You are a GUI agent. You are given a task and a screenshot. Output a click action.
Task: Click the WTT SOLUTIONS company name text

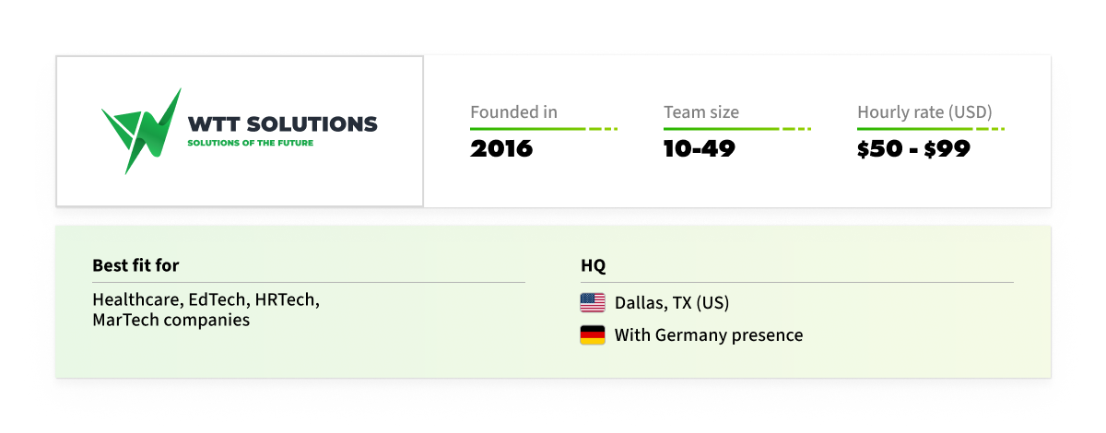(282, 123)
